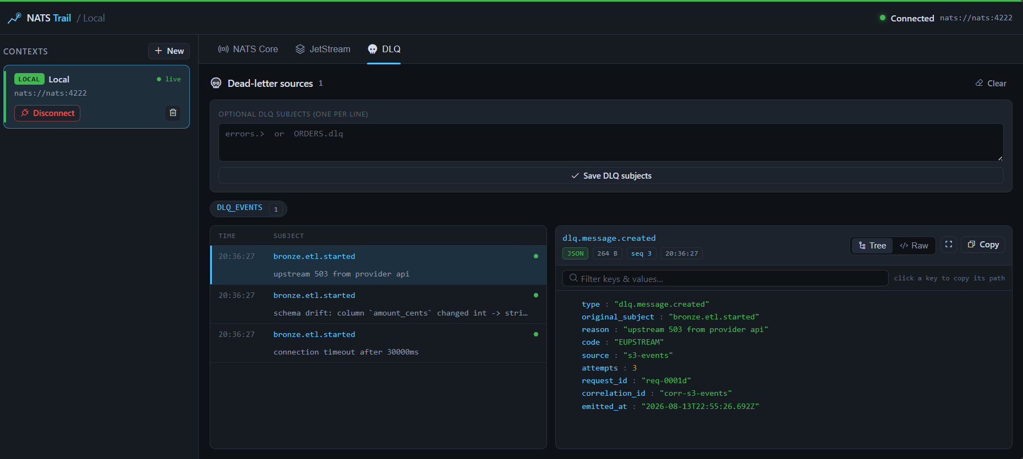Expand message viewer to fullscreen

[x=949, y=245]
